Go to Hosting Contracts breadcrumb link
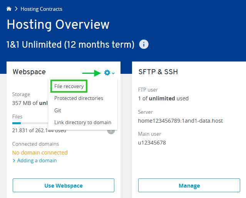246x198 pixels. 41,9
